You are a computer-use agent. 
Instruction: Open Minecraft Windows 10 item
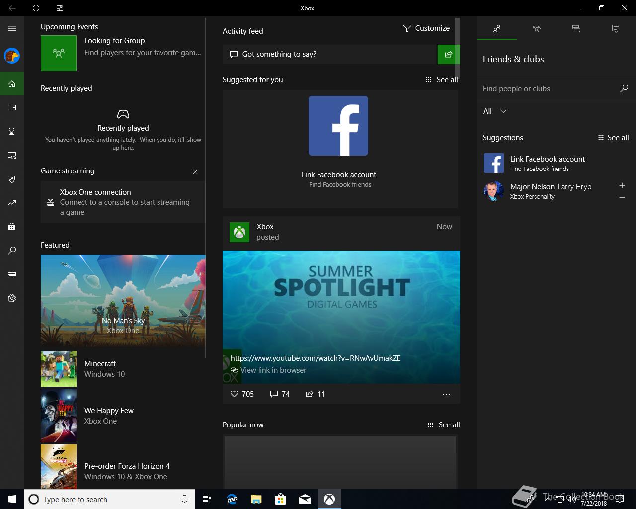click(122, 369)
